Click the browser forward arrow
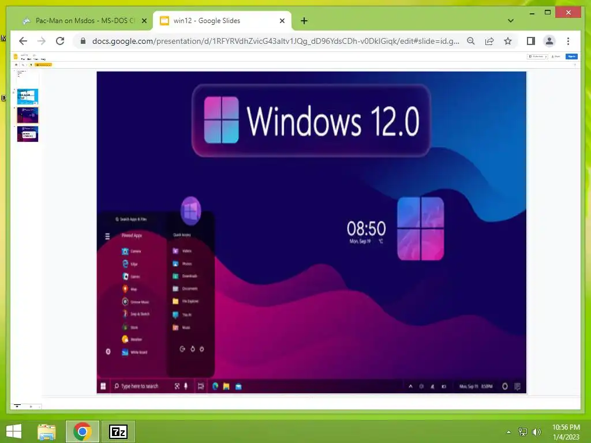591x443 pixels. tap(42, 41)
